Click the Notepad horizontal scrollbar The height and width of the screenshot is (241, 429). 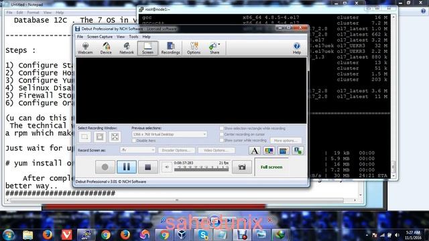[177, 200]
